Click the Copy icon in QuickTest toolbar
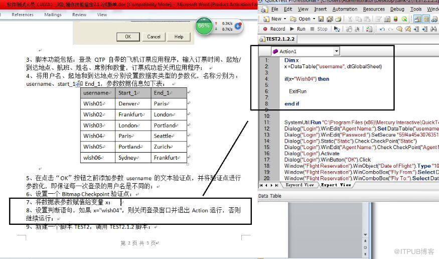This screenshot has height=259, width=439. pos(358,19)
